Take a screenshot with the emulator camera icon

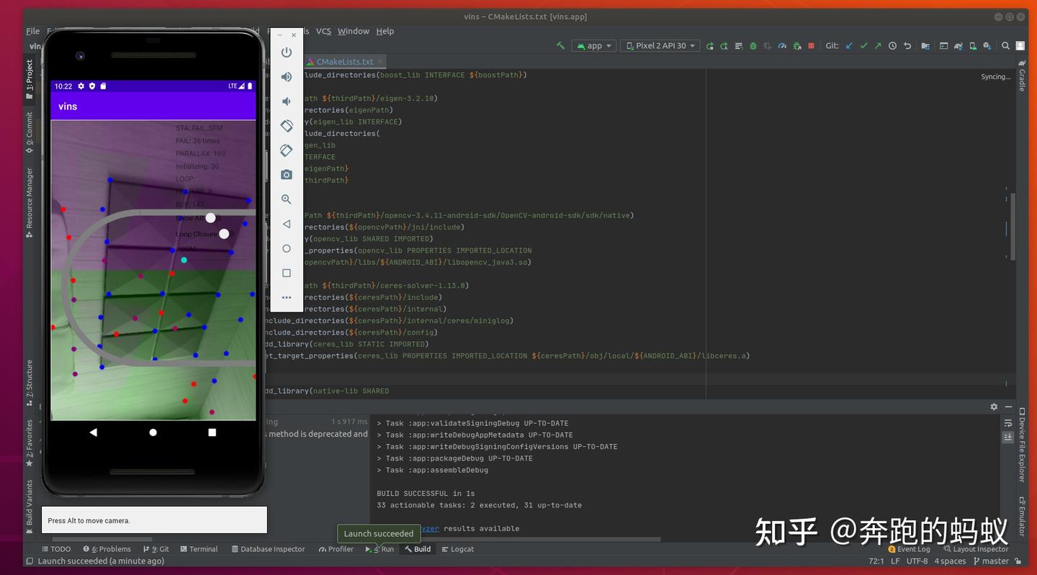click(286, 174)
